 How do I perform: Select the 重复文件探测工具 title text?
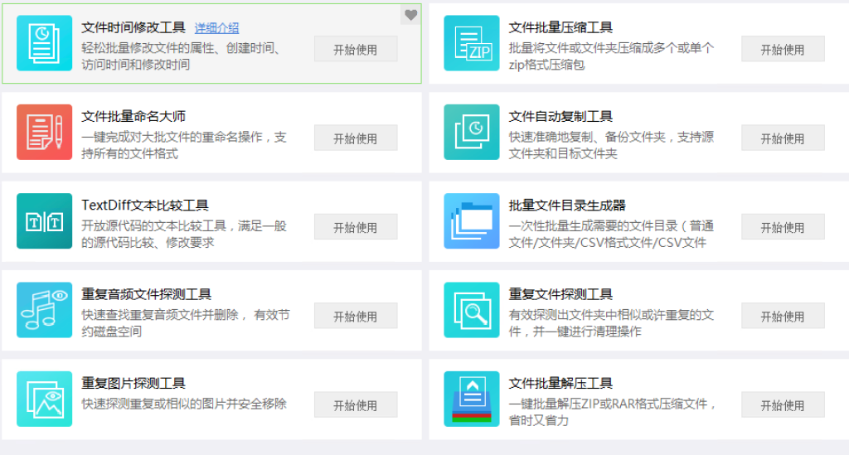[560, 294]
